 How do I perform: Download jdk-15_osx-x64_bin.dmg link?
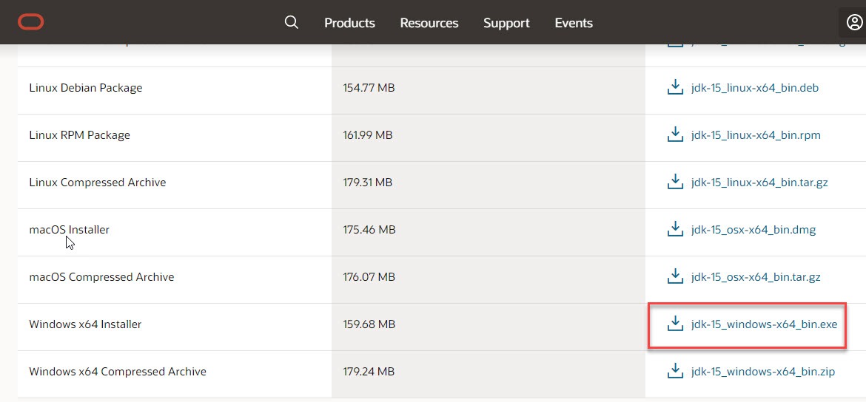753,229
